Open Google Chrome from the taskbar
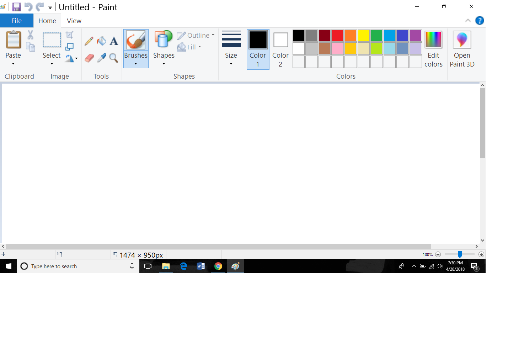Screen dimensions: 524x338 click(218, 266)
